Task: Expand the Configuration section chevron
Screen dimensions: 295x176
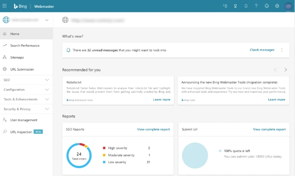Action: pyautogui.click(x=47, y=90)
